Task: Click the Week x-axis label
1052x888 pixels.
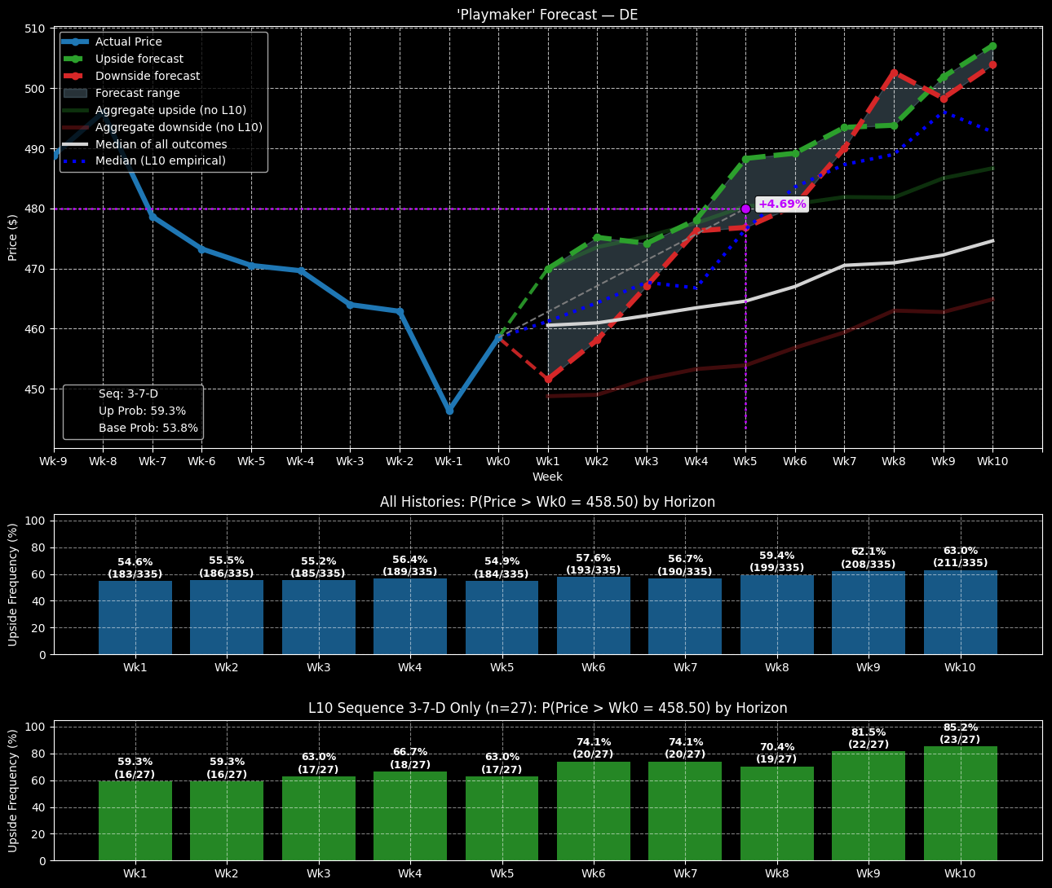Action: (547, 477)
